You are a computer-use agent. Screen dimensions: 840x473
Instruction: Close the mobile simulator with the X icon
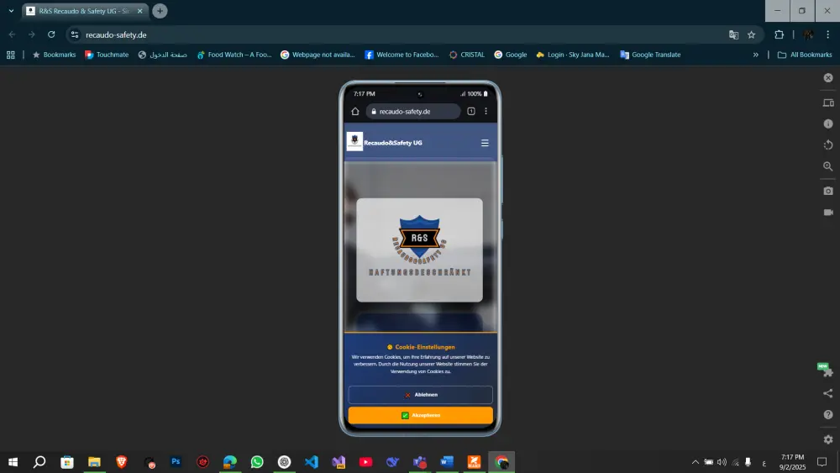click(828, 77)
